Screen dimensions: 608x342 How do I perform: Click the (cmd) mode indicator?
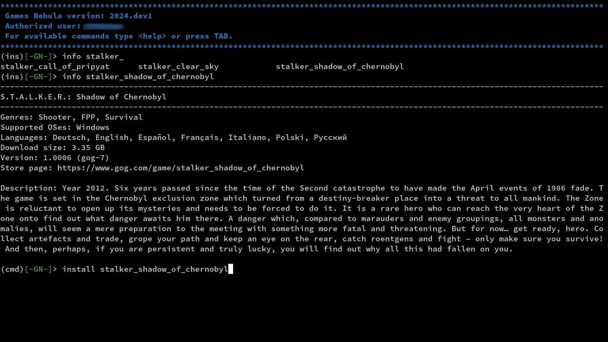tap(12, 269)
